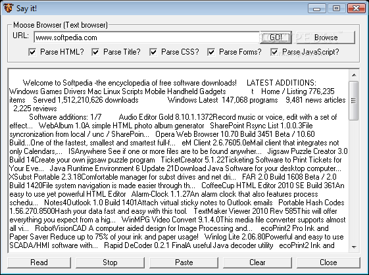Viewport: 369px width, 275px height.
Task: Click the text 'Java Runtime Environment 6'
Action: pyautogui.click(x=95, y=168)
